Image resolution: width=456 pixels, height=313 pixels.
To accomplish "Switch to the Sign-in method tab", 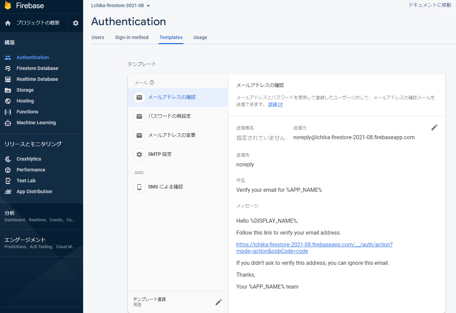I will (132, 37).
